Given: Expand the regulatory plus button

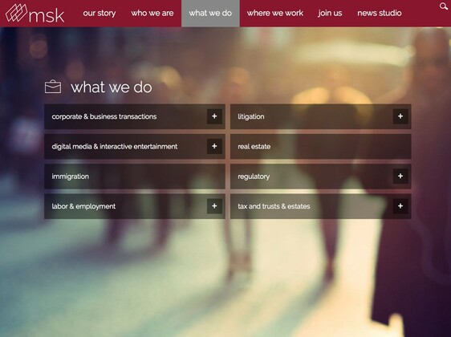Looking at the screenshot, I should click(400, 177).
